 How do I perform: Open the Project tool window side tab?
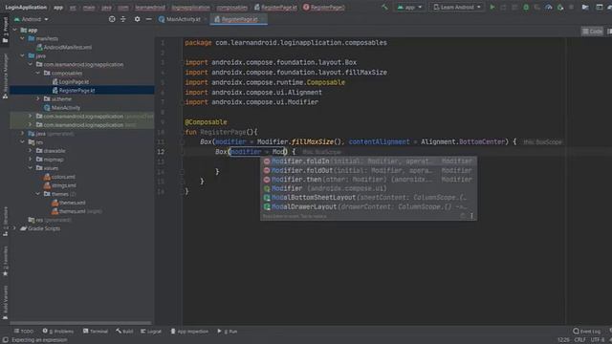click(x=5, y=30)
